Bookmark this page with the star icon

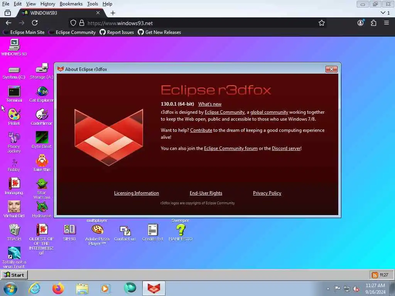click(321, 23)
